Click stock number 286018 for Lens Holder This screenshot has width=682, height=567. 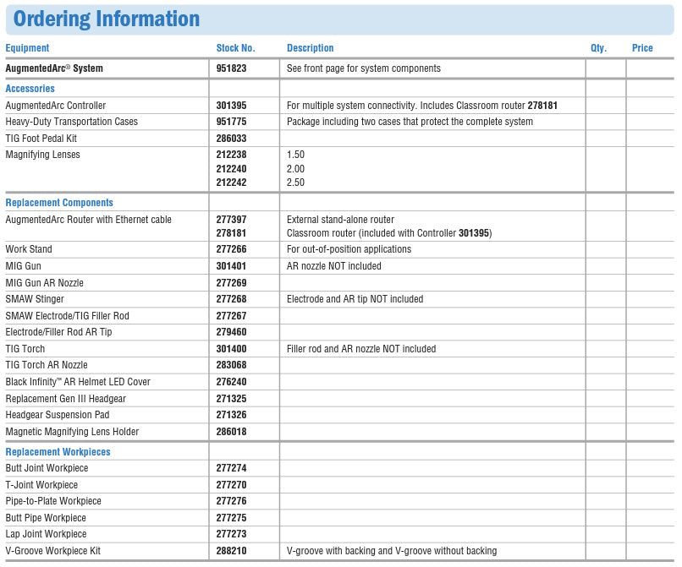click(x=232, y=432)
